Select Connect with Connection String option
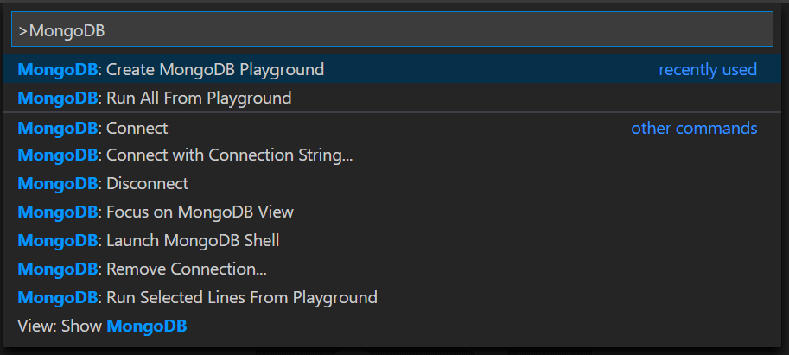 [x=229, y=155]
